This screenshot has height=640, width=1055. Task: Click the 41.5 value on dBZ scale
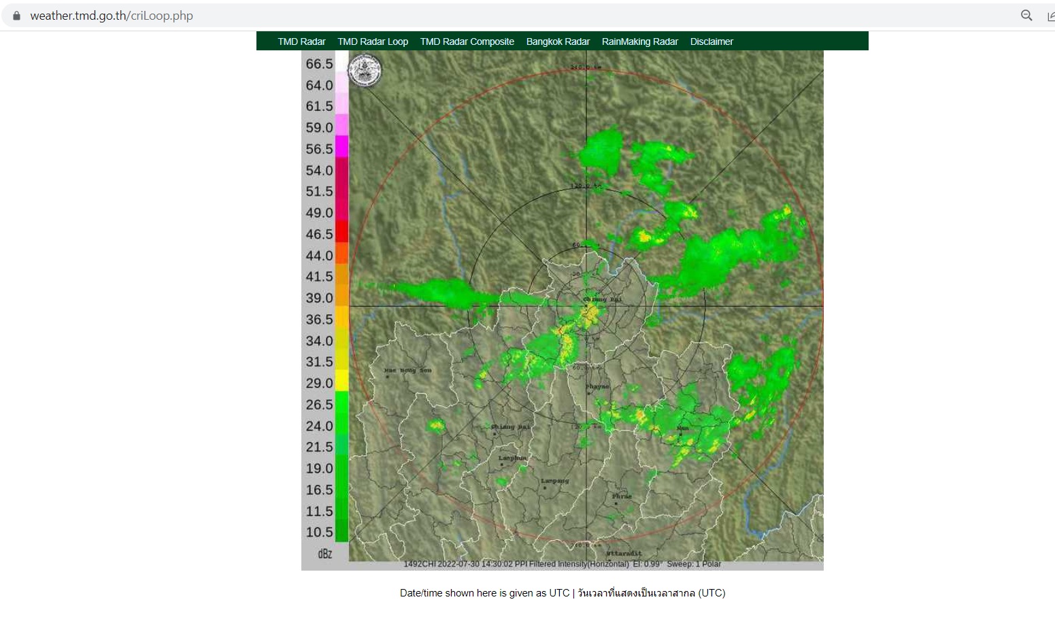319,277
